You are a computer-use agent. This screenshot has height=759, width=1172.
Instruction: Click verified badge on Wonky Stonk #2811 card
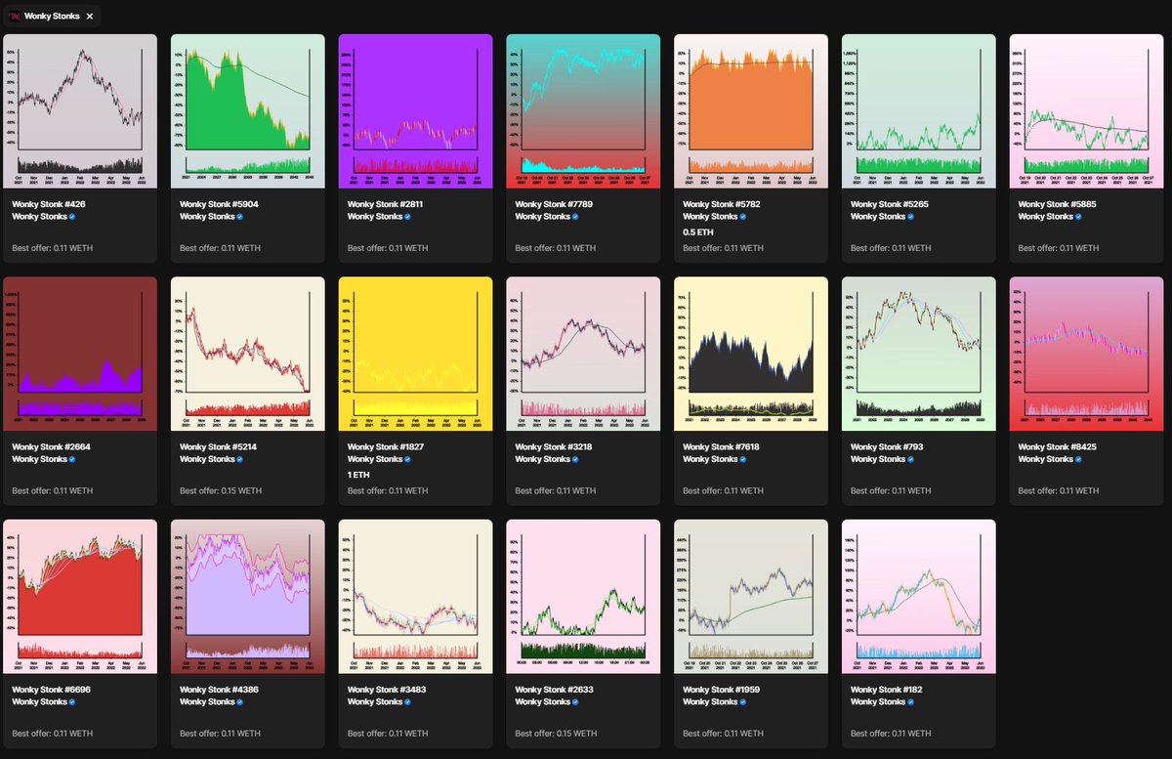click(407, 217)
